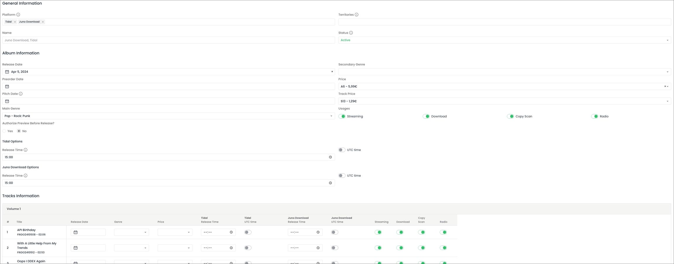This screenshot has height=264, width=674.
Task: Open the Pitch Date calendar icon
Action: (7, 101)
